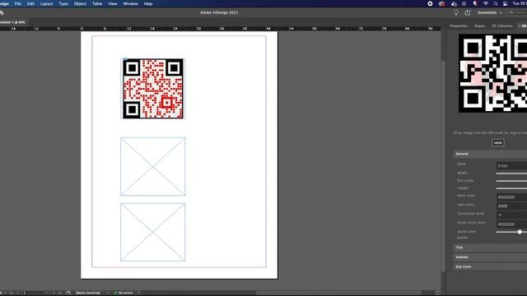
Task: Click the Light color value field
Action: pos(511,206)
